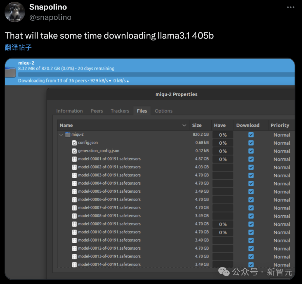This screenshot has height=284, width=302.
Task: Switch to the Information tab
Action: 69,111
